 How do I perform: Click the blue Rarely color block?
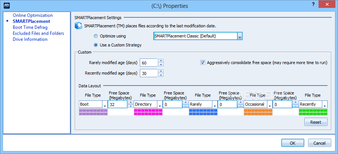click(203, 112)
